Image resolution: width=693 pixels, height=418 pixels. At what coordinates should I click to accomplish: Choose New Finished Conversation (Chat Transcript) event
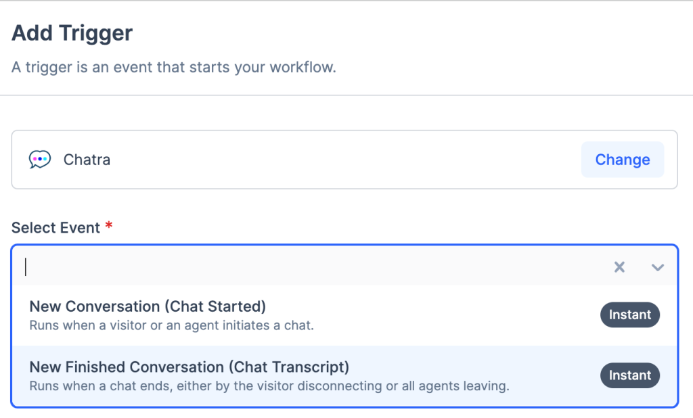pos(189,367)
